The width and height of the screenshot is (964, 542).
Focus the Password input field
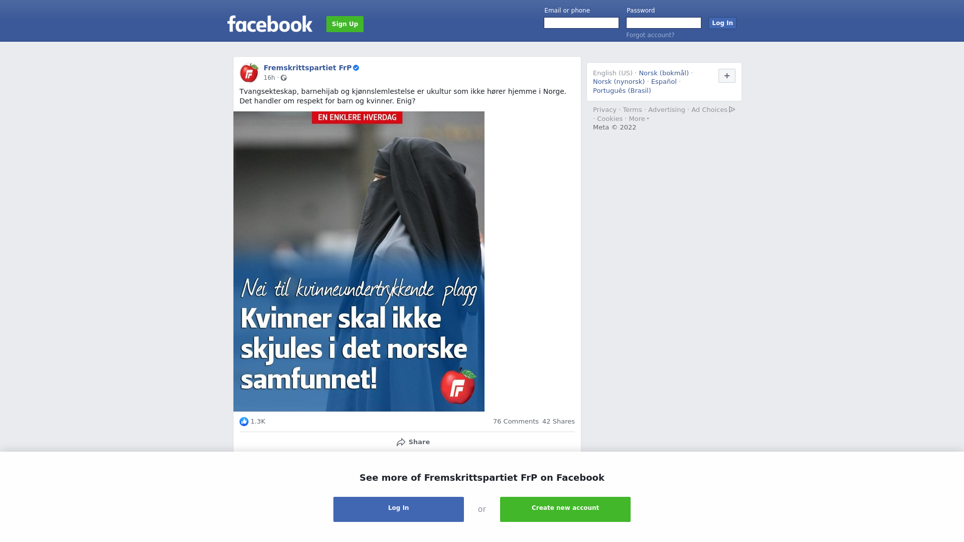coord(664,23)
